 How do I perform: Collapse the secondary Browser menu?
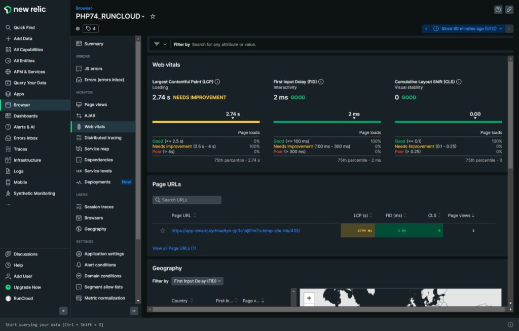(134, 311)
